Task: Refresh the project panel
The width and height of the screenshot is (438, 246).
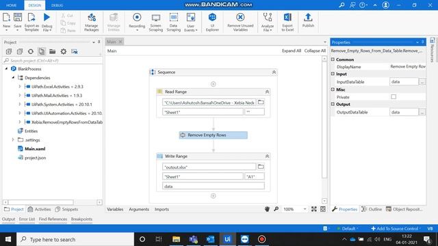Action: pos(30,51)
